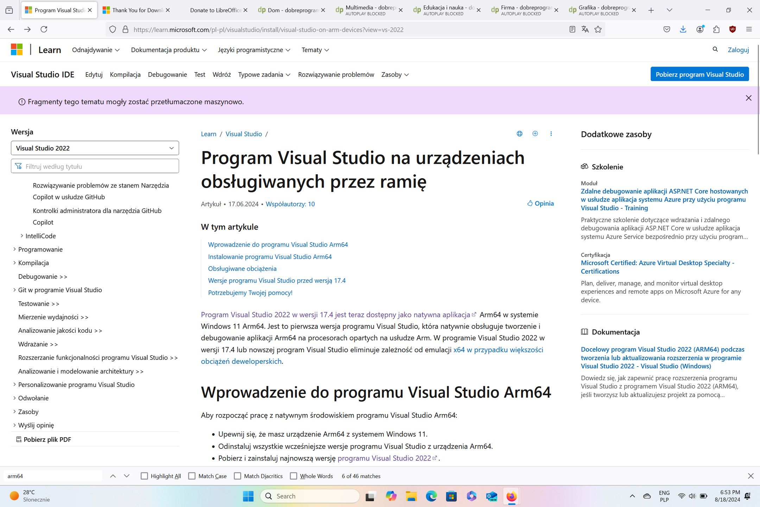Viewport: 760px width, 507px height.
Task: Select Debugowanie in the Visual Studio IDE menu
Action: pos(167,74)
